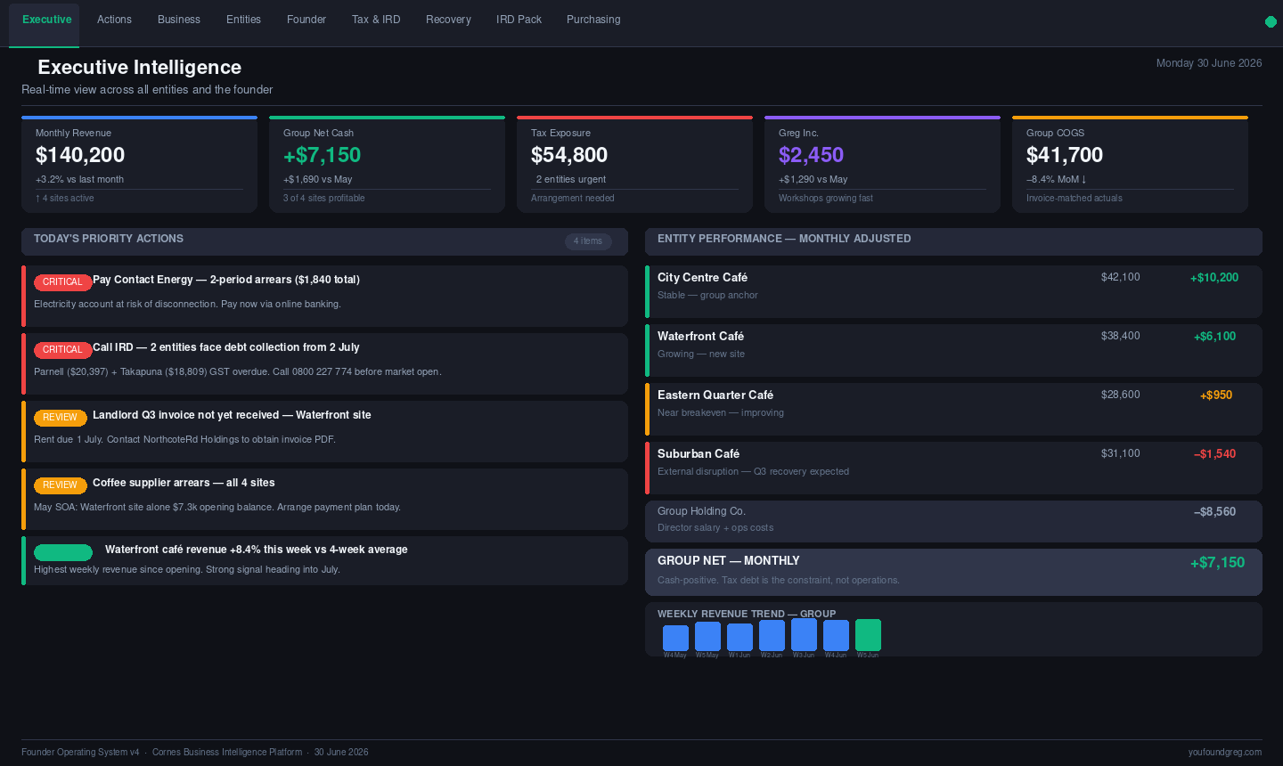Click 'Call IRD — 2 entities' action title
Image resolution: width=1283 pixels, height=766 pixels.
[x=226, y=347]
